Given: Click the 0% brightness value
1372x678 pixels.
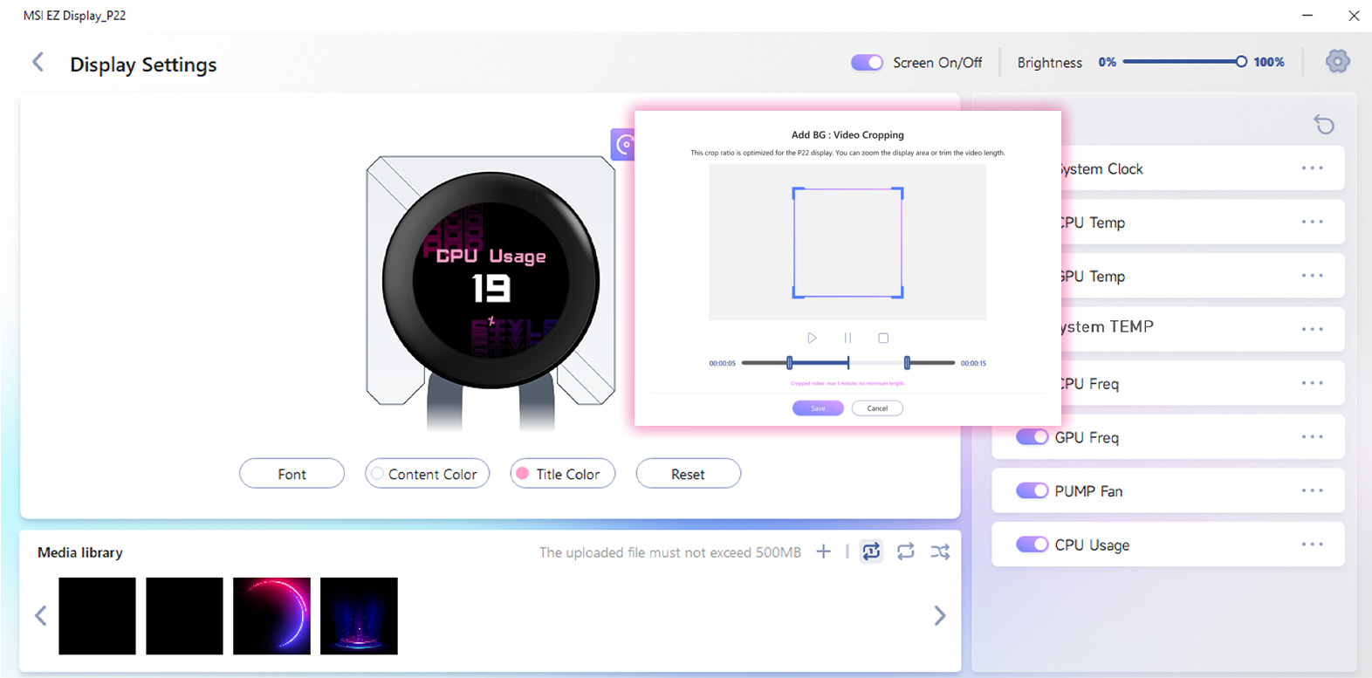Looking at the screenshot, I should [1108, 62].
